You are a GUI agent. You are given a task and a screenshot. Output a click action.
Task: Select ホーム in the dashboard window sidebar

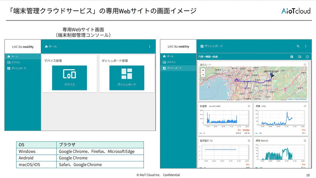(x=179, y=56)
